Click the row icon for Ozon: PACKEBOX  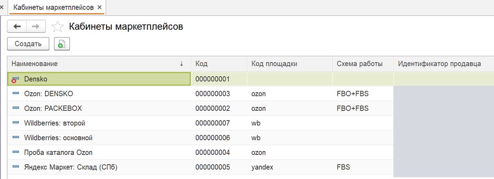click(16, 108)
